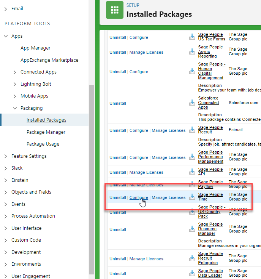Expand the Lightning Bolt tree node
This screenshot has height=279, width=261.
coord(15,84)
